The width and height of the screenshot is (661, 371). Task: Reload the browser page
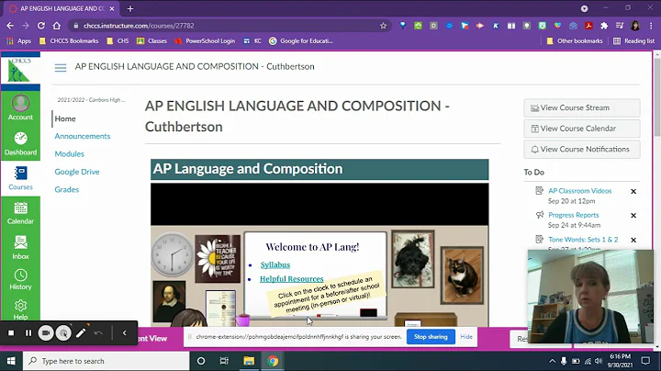click(41, 26)
